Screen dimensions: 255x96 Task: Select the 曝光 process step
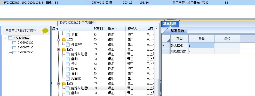(x=74, y=69)
